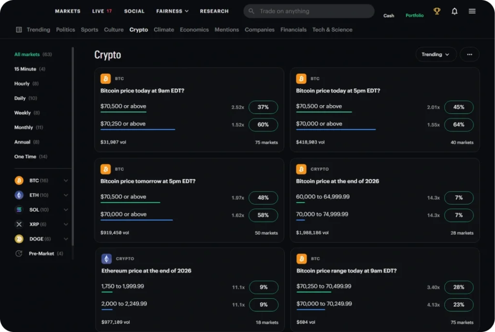
Task: Buy 58% on tomorrow 5pm $70,000 or above
Action: pos(263,215)
